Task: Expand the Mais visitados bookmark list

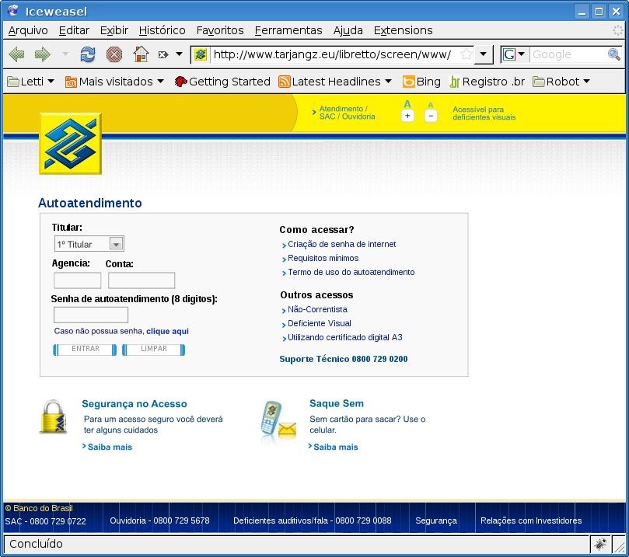Action: tap(115, 82)
